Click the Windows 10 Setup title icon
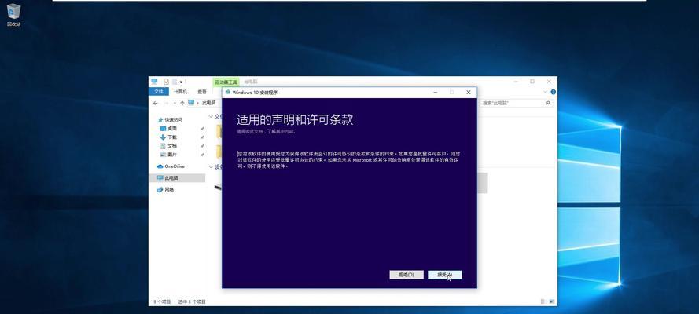The image size is (699, 314). click(x=228, y=93)
